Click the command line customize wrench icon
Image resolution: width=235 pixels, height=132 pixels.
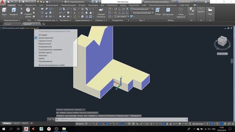click(x=53, y=120)
